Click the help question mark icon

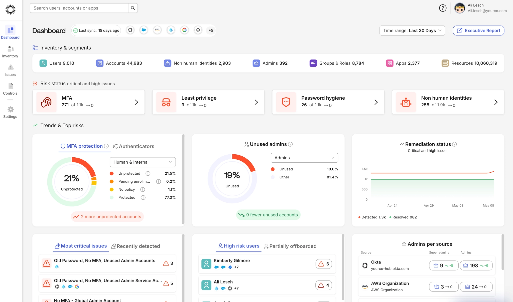click(443, 8)
